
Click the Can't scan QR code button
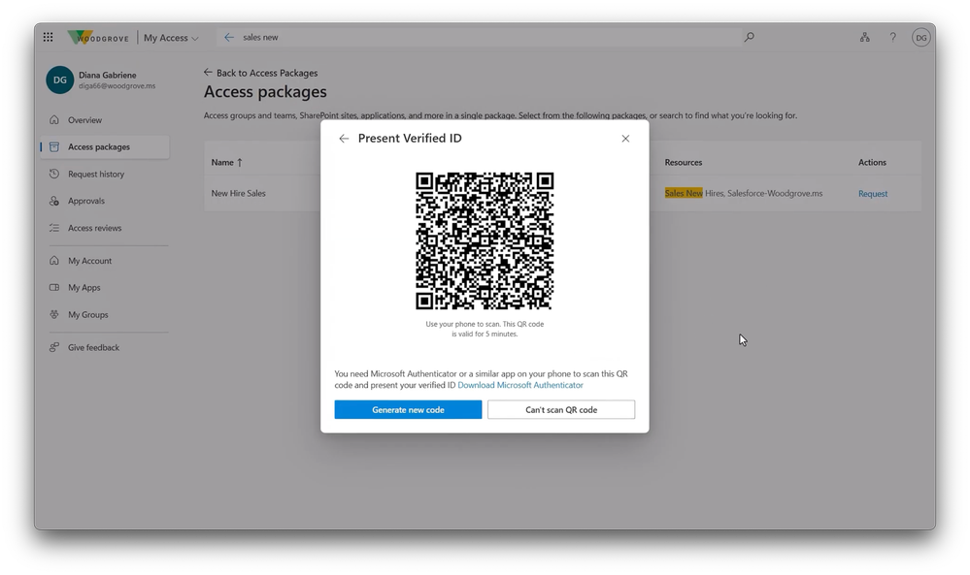click(x=561, y=409)
